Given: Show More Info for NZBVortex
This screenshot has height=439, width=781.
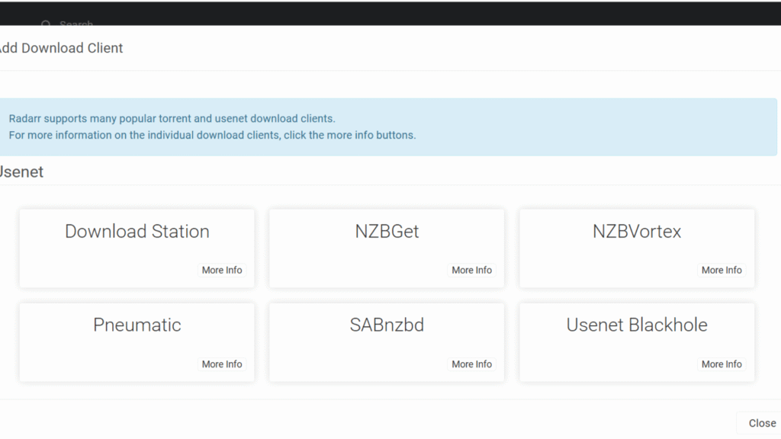Looking at the screenshot, I should (x=722, y=271).
